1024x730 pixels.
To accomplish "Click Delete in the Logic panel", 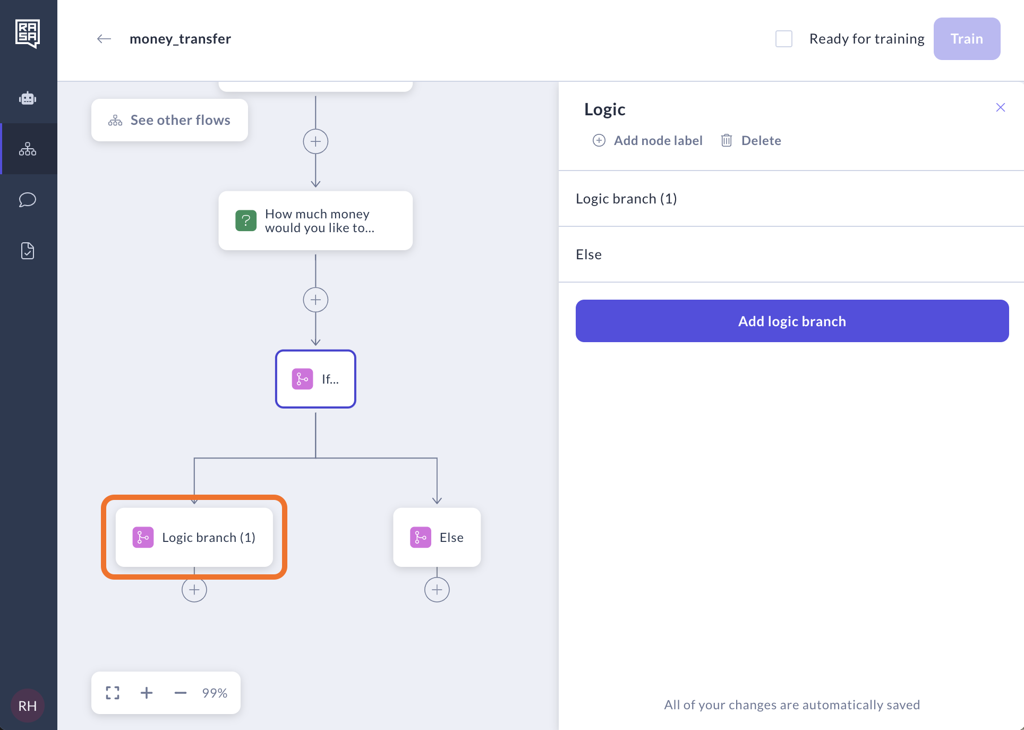I will point(751,141).
